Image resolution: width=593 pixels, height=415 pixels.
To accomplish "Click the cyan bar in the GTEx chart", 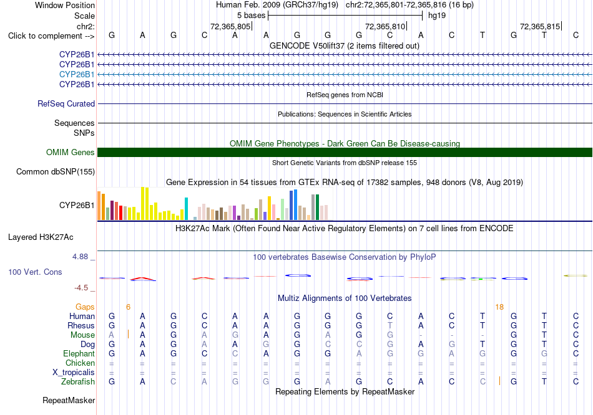I will (186, 209).
